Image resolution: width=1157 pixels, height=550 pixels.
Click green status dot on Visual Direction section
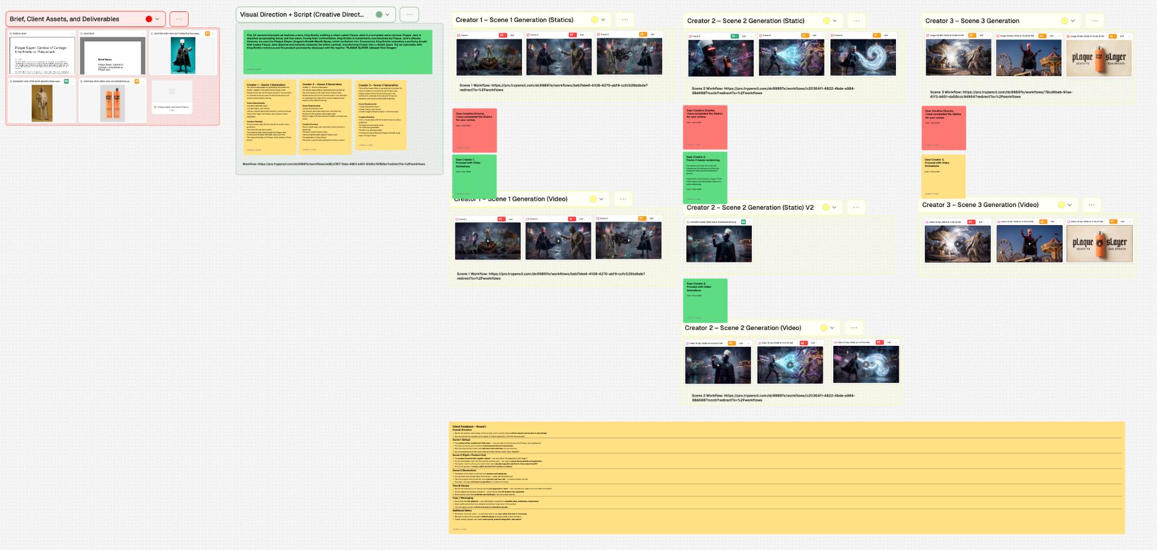379,15
